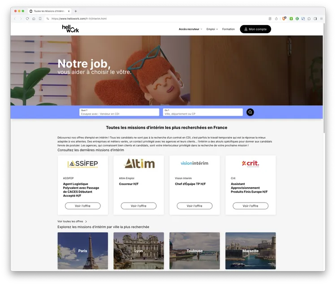The width and height of the screenshot is (336, 285).
Task: Open a new browser tab
Action: pos(76,11)
